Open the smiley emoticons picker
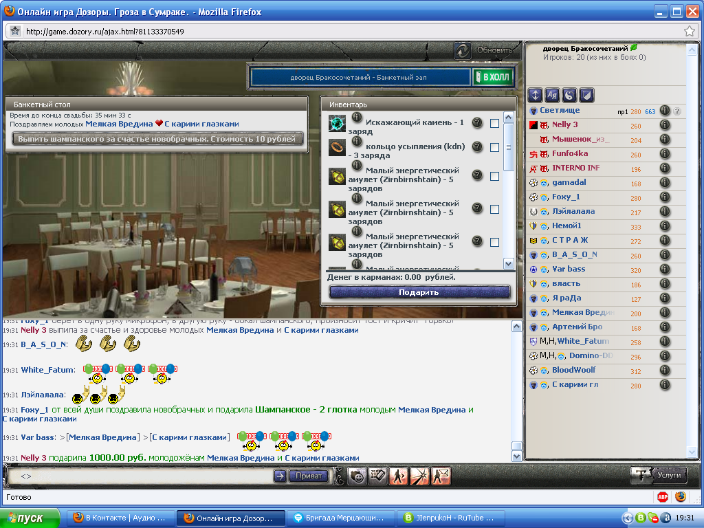The image size is (704, 528). point(357,476)
